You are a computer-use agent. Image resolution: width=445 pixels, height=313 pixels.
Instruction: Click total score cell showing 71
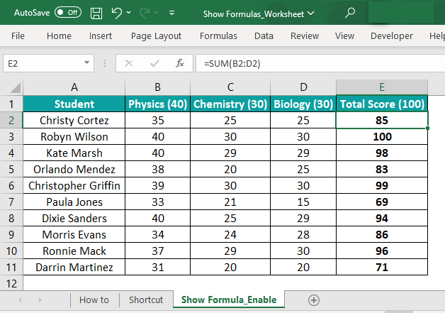pos(382,268)
